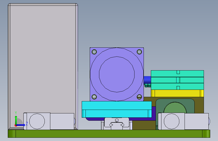Select the hex bolt on linear guide carriage
Viewport: 218px width, 141px height.
click(x=117, y=120)
